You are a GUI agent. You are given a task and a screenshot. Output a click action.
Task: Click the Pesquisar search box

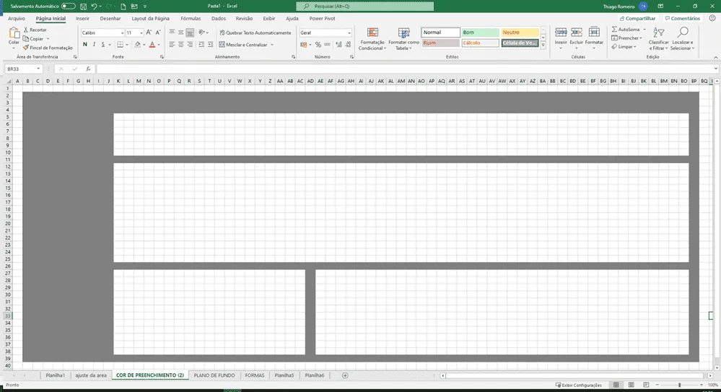[x=364, y=6]
